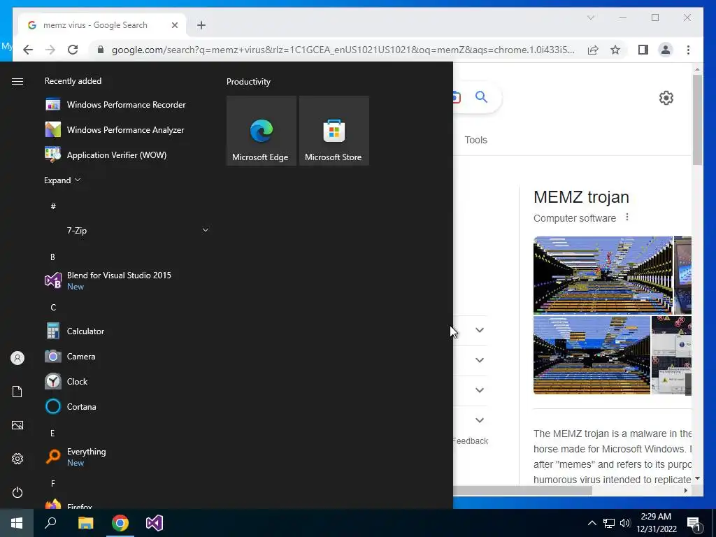
Task: Open network status tray icon
Action: point(609,523)
